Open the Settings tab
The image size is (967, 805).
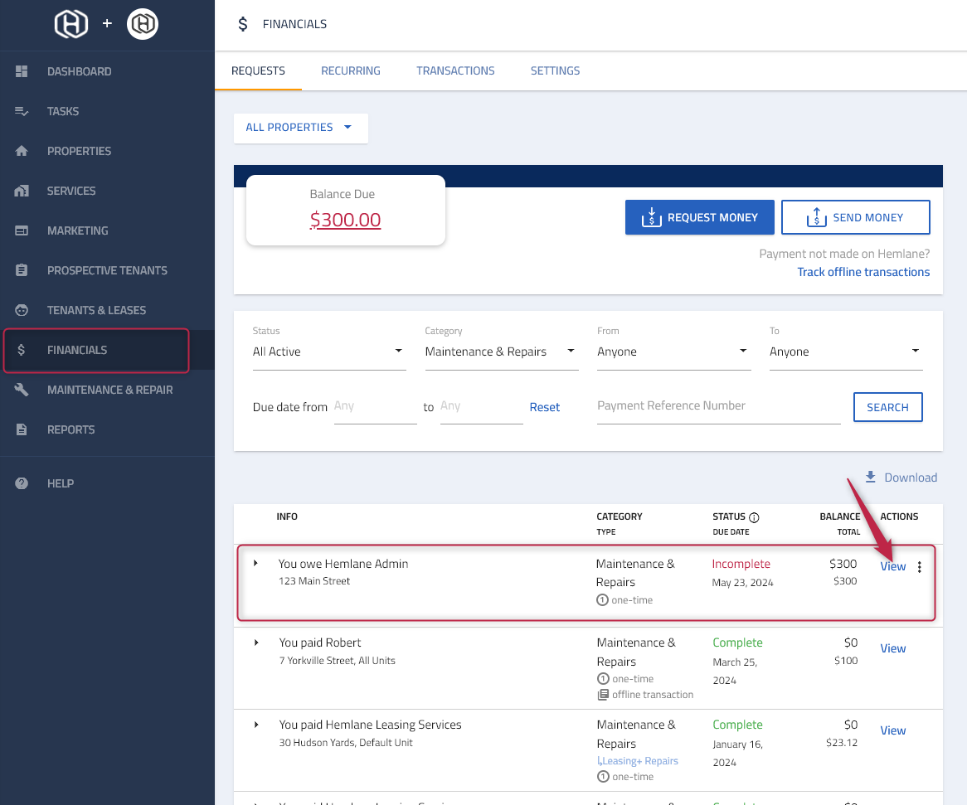555,71
